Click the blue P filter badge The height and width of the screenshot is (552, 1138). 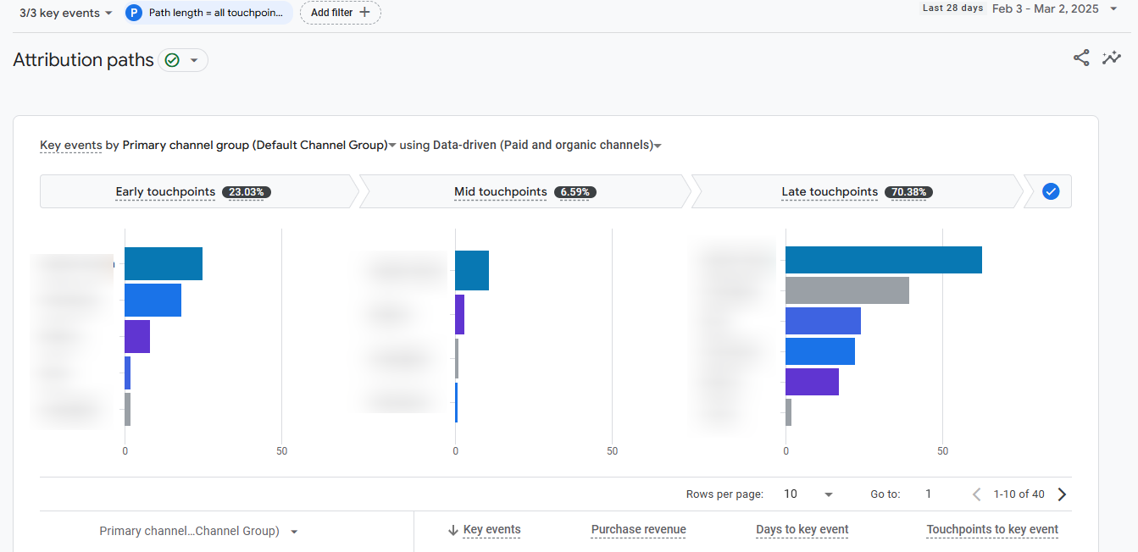tap(134, 13)
